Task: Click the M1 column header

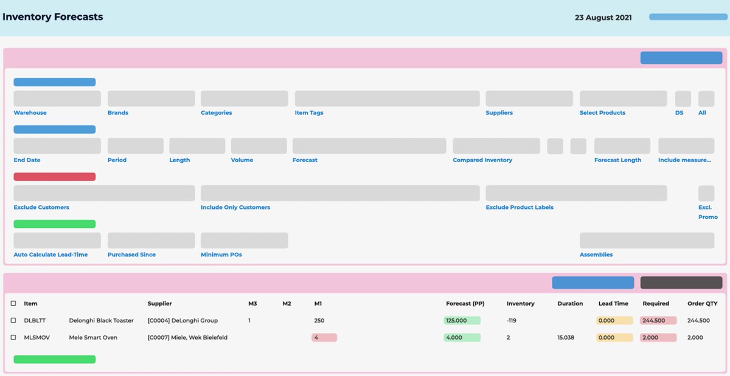Action: pos(318,303)
